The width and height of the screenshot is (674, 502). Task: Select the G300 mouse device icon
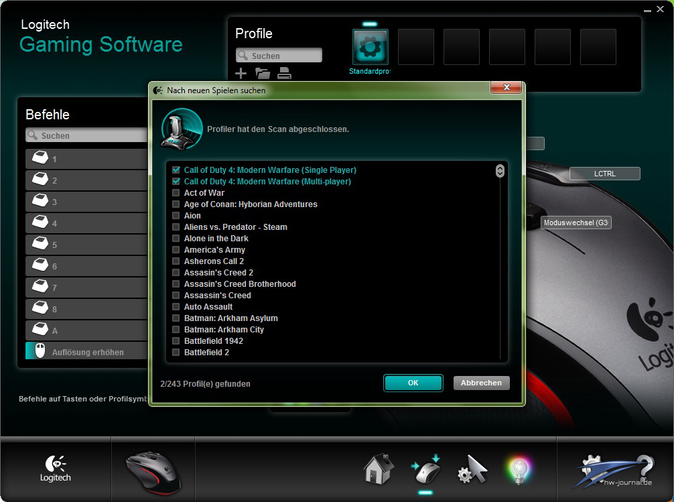tap(153, 471)
